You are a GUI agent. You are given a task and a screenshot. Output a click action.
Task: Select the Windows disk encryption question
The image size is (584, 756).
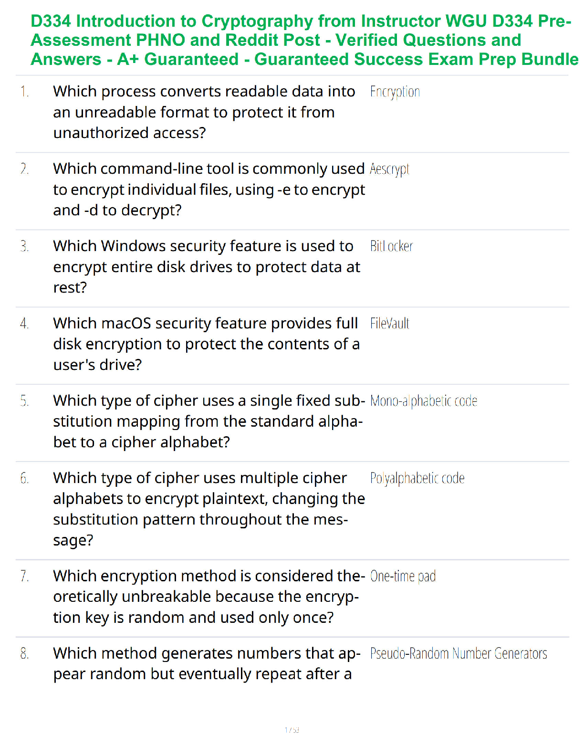(x=207, y=267)
